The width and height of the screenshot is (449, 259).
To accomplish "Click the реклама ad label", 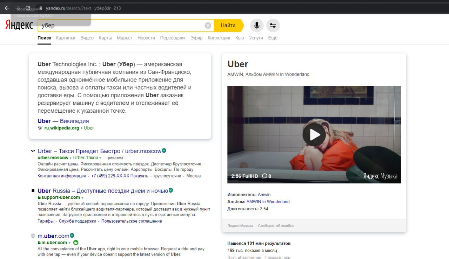I will (115, 158).
